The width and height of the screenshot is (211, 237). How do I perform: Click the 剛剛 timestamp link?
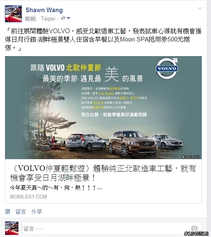[x=31, y=19]
